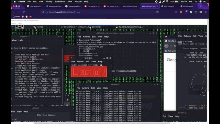Click back arrow in Kali Firefox window
Viewport: 220px width, 124px height.
166,46
